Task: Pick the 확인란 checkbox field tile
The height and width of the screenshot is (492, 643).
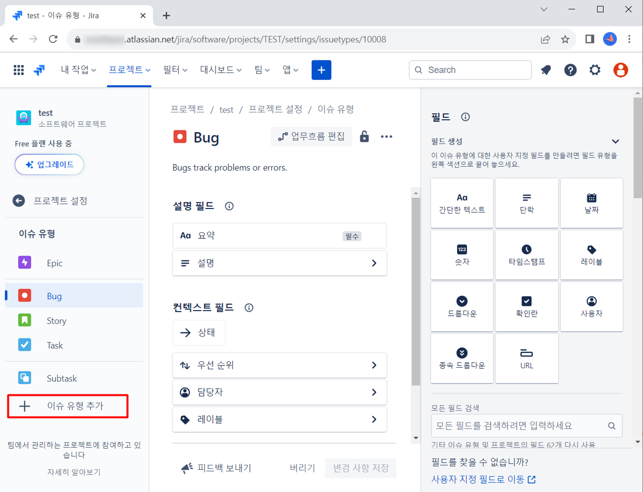Action: pos(527,307)
